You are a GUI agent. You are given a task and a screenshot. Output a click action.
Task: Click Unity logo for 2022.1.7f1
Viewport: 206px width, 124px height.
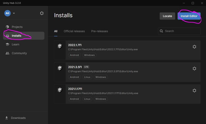pyautogui.click(x=60, y=46)
